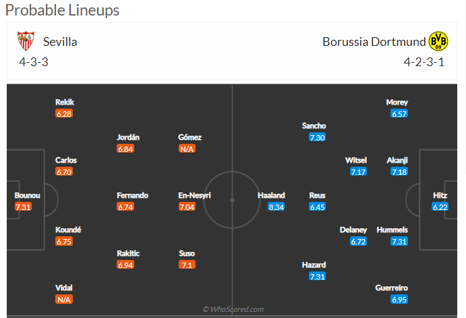
Task: Click Bounou's 7.31 rating badge
Action: [24, 207]
